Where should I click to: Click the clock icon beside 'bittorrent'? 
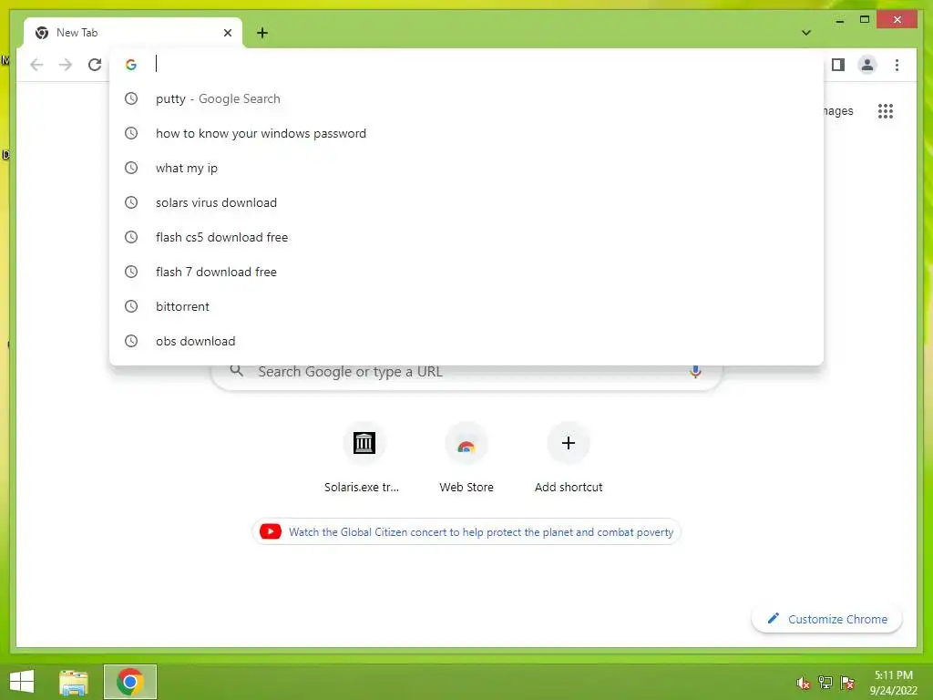(131, 306)
